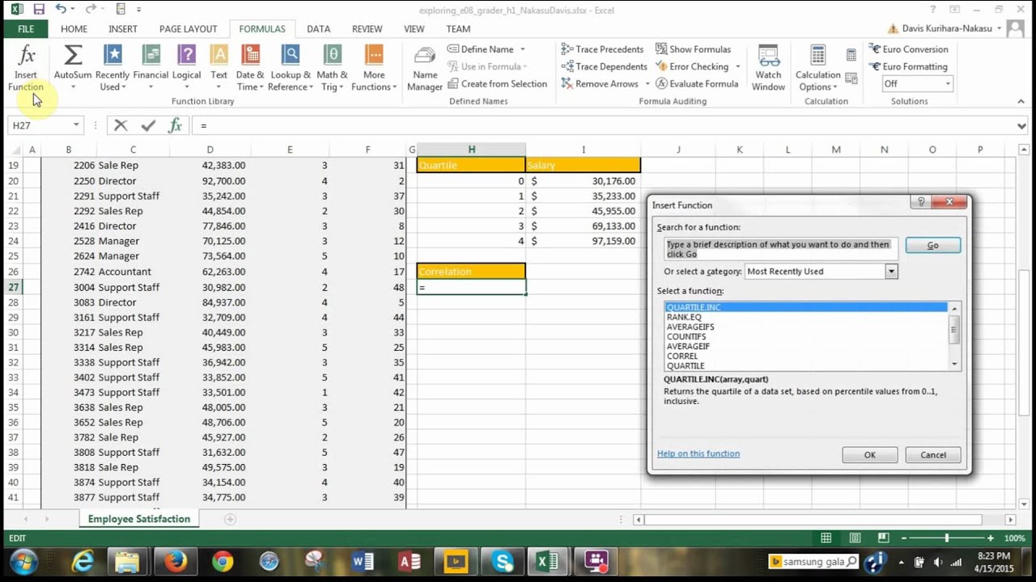Click Trace Precedents
The height and width of the screenshot is (582, 1036).
tap(602, 49)
